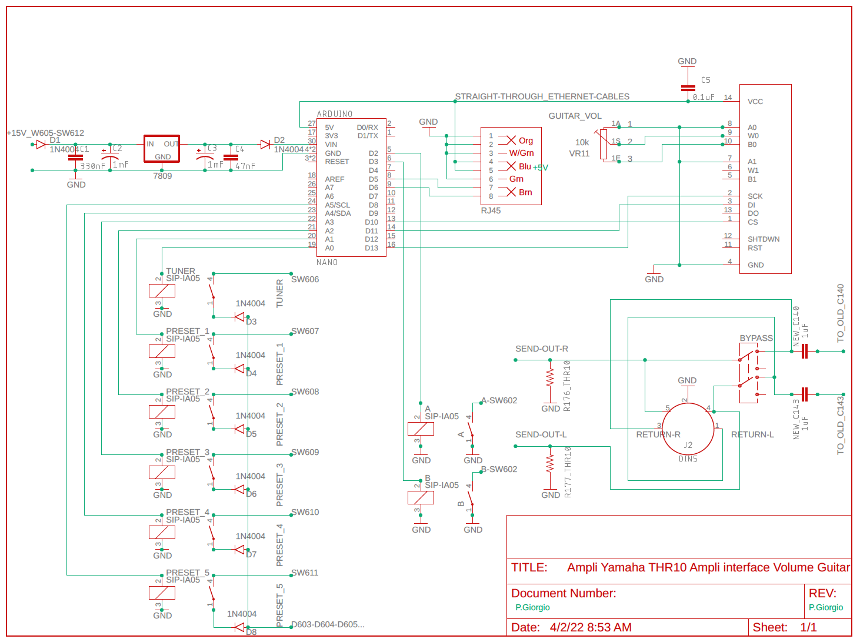
Task: Select relay A SIP-IA05 coil symbol
Action: point(421,429)
